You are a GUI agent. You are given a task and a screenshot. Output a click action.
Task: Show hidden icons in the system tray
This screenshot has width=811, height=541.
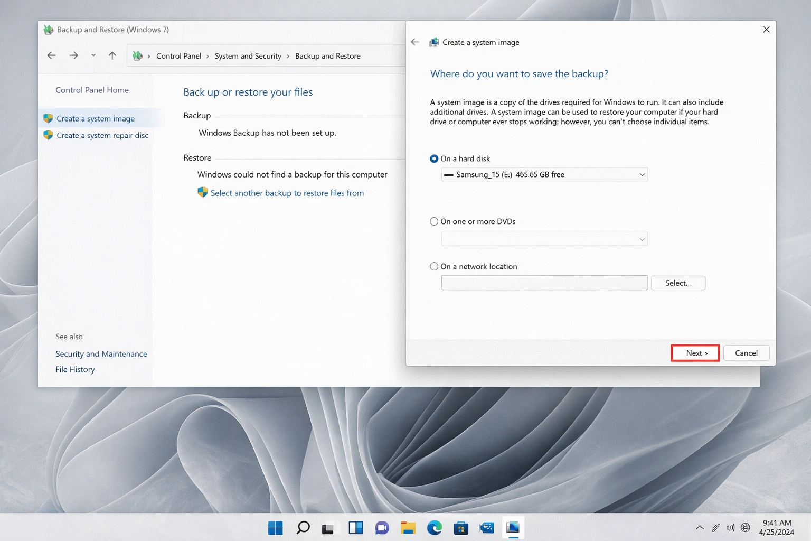[x=700, y=527]
